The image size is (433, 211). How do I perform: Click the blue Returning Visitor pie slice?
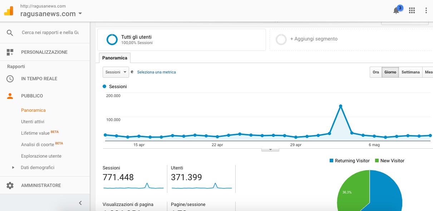tap(386, 193)
